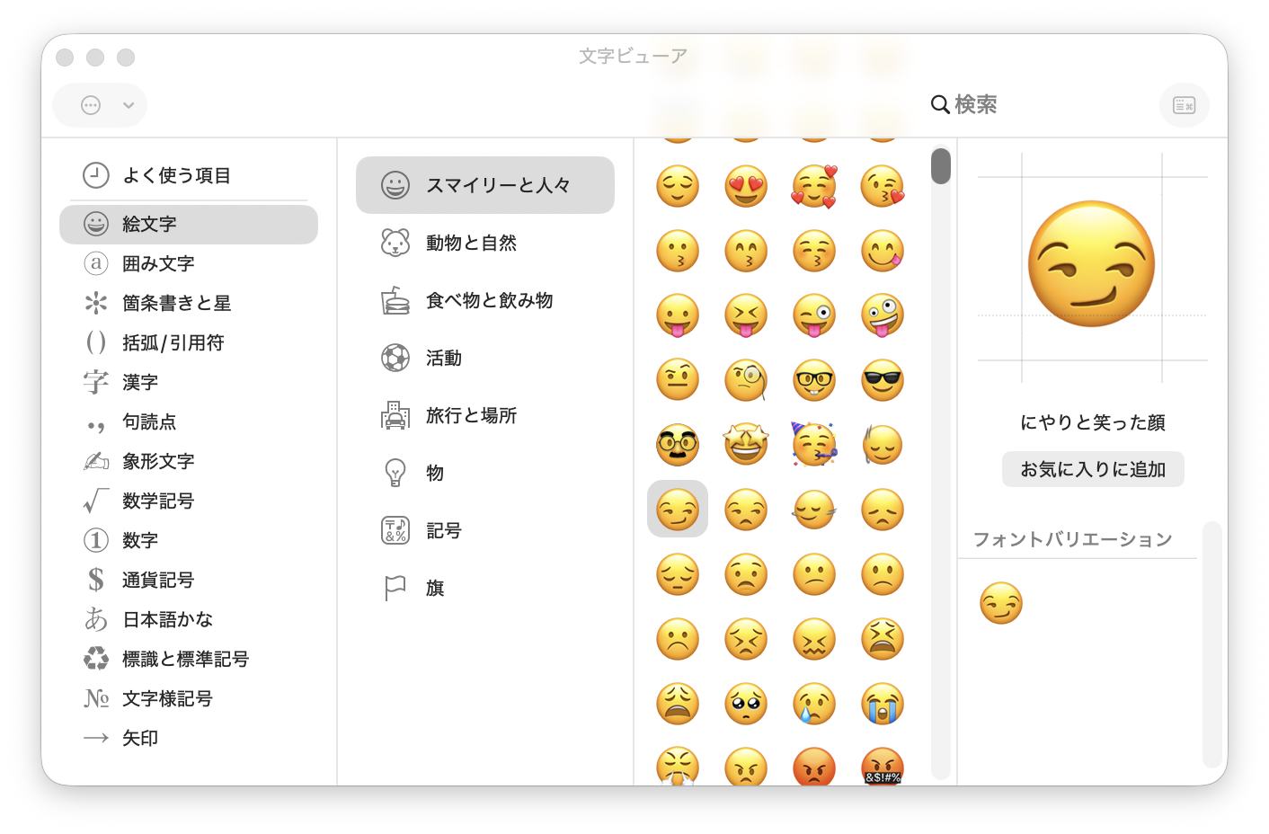The height and width of the screenshot is (834, 1269).
Task: Select the smirking face font variation
Action: click(1001, 603)
